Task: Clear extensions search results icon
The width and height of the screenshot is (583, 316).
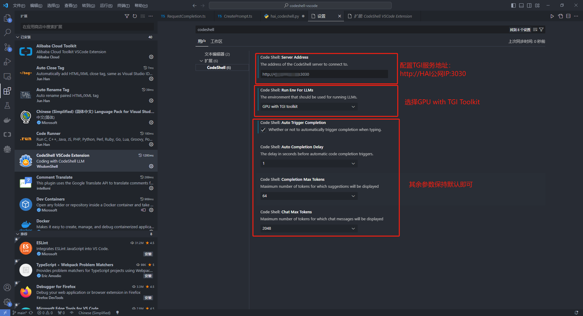Action: (143, 16)
